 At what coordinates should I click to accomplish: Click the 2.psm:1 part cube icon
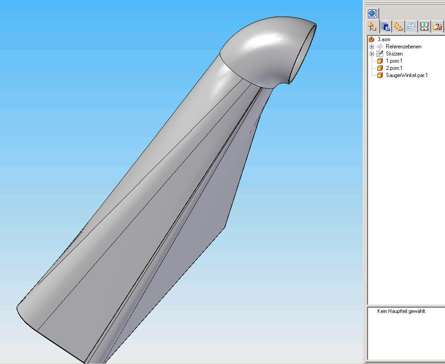click(x=380, y=68)
